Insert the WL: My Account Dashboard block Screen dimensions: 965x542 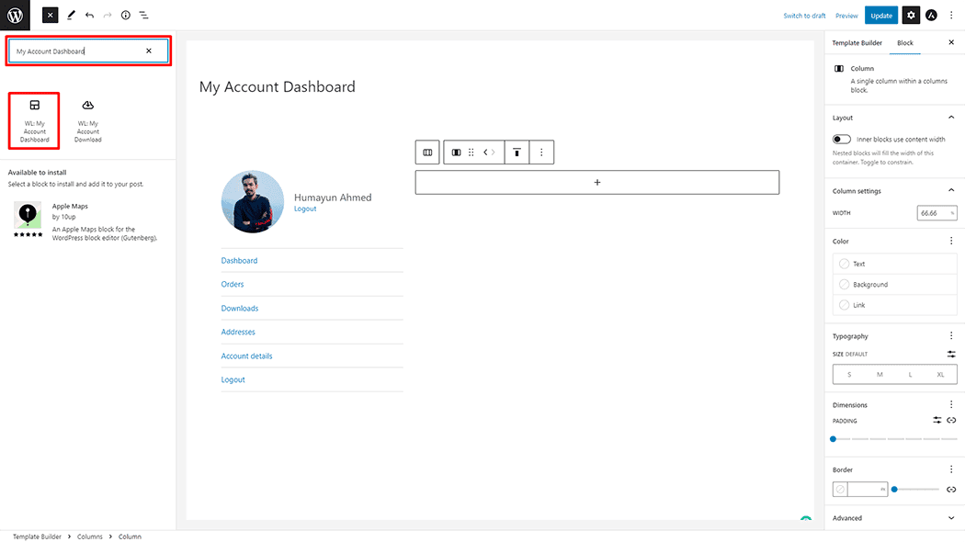[35, 120]
